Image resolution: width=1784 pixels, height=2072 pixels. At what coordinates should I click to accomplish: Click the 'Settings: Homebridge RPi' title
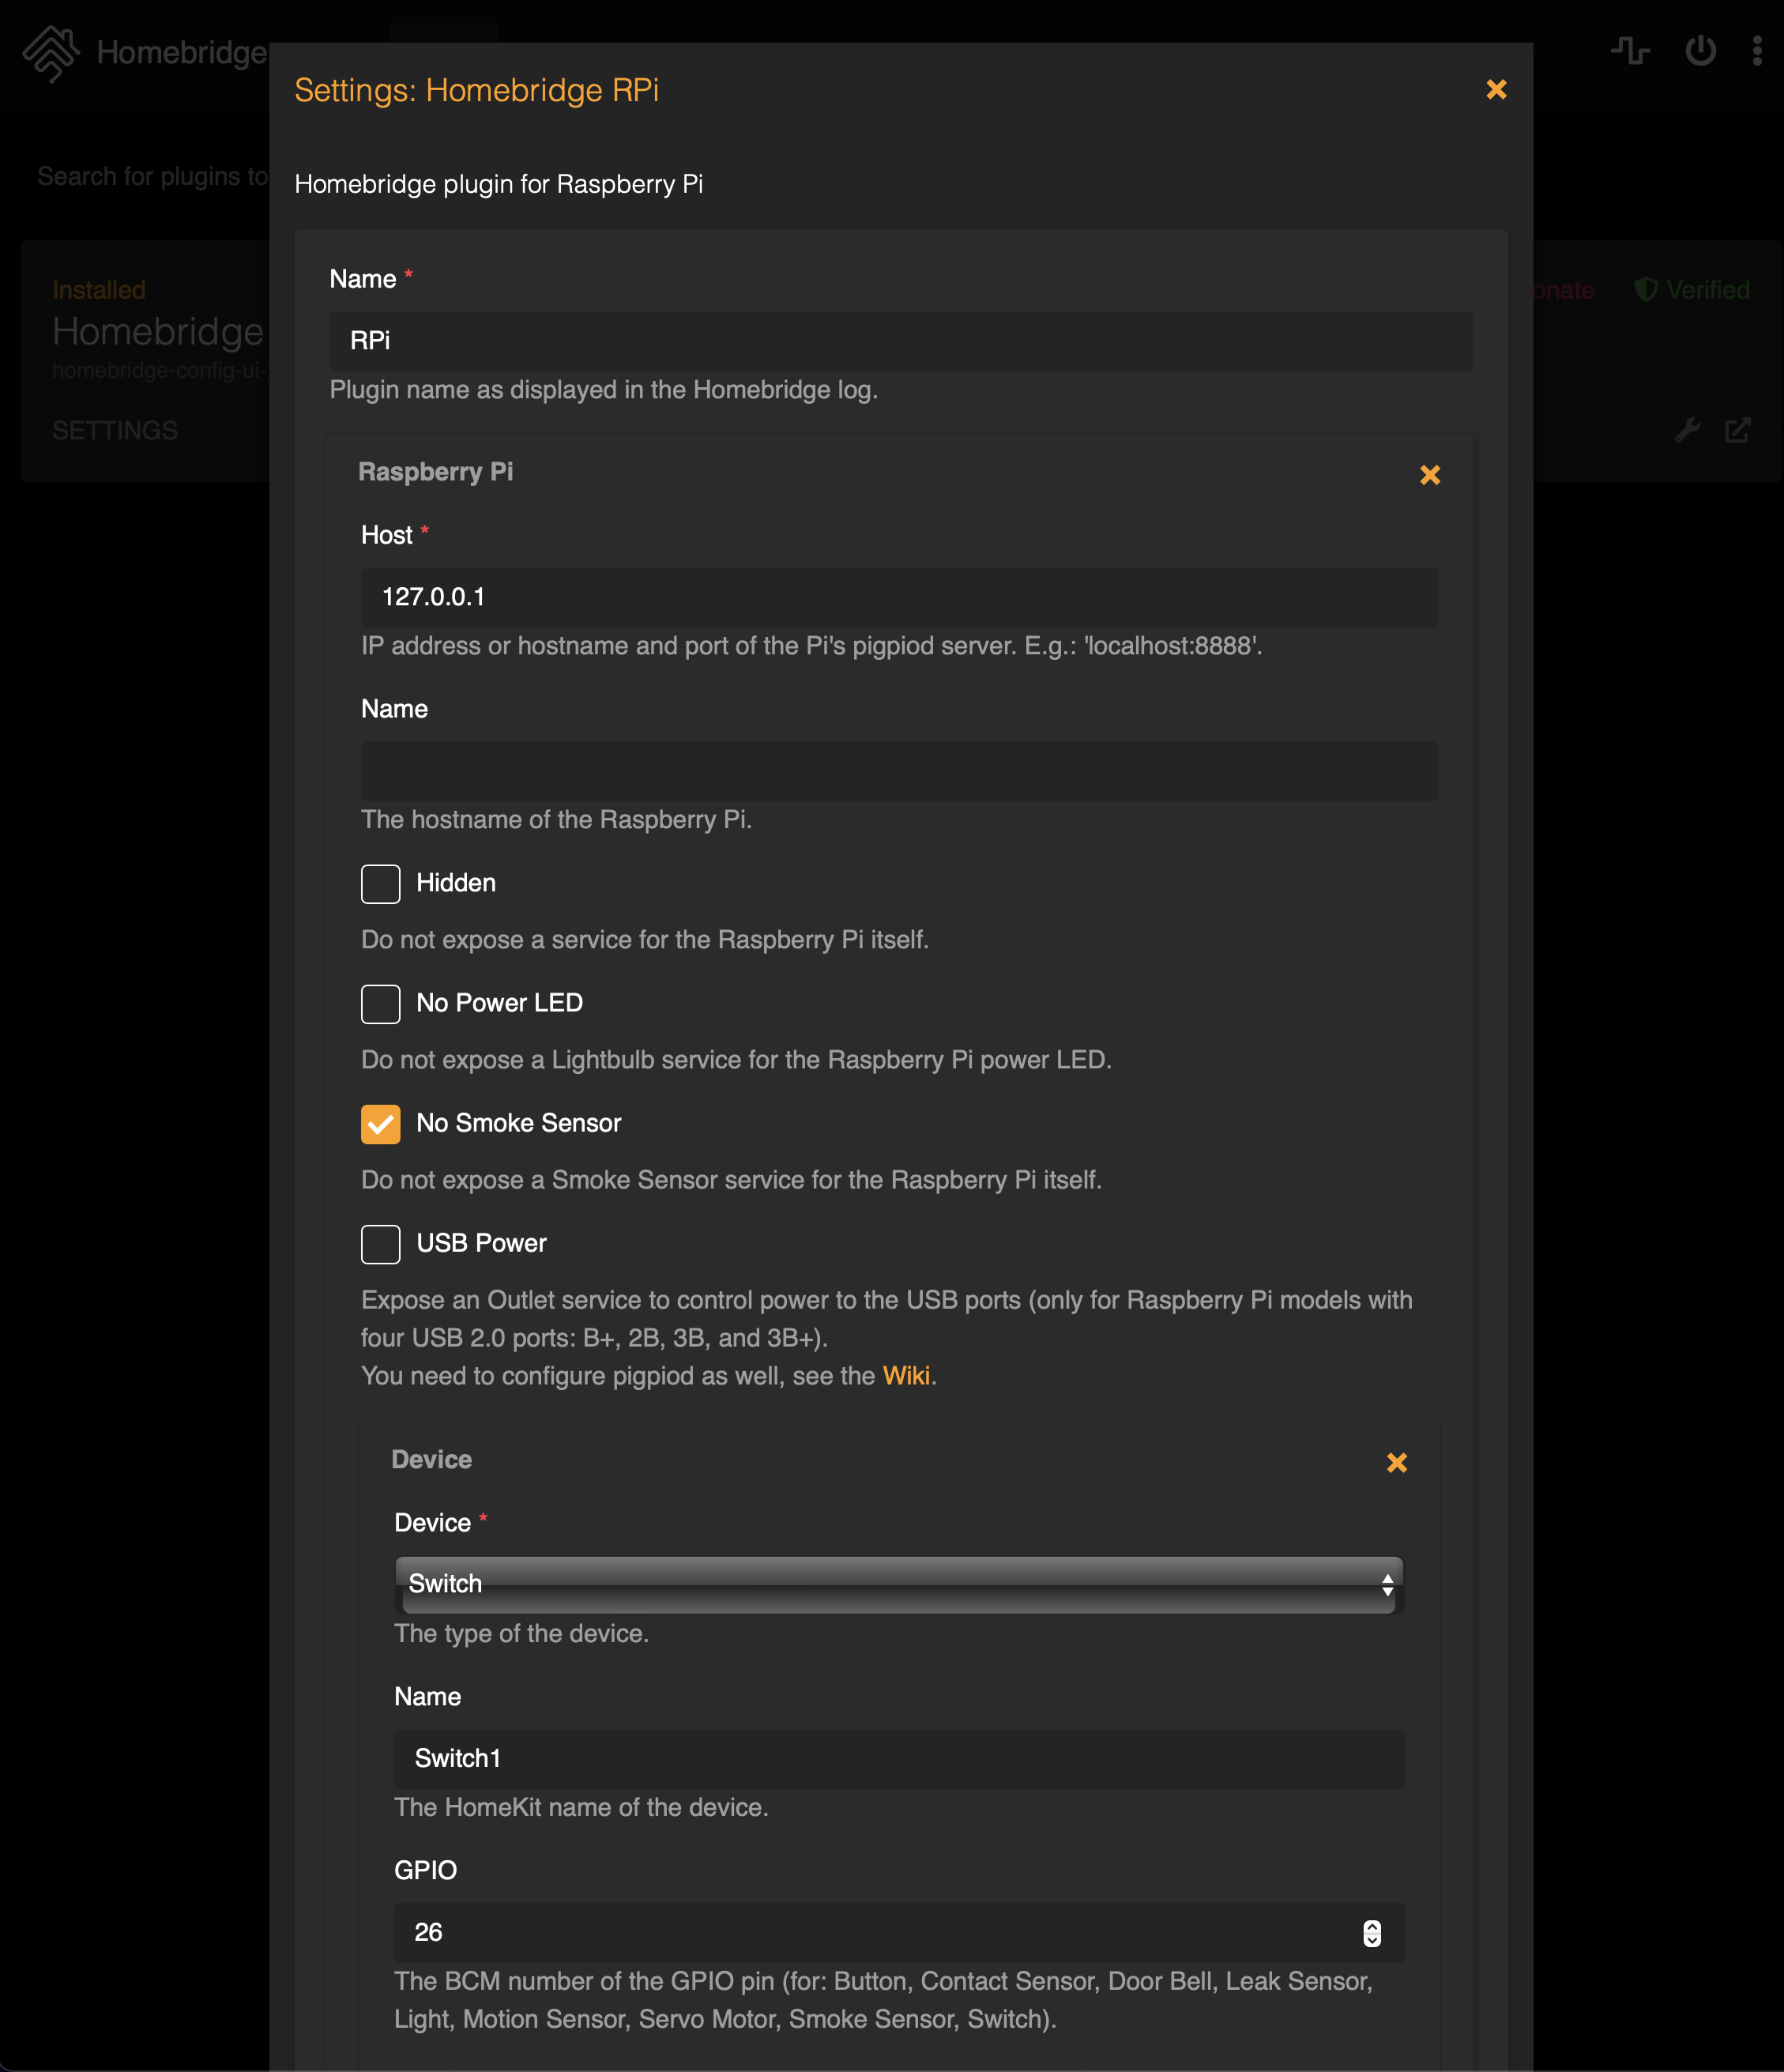point(476,90)
